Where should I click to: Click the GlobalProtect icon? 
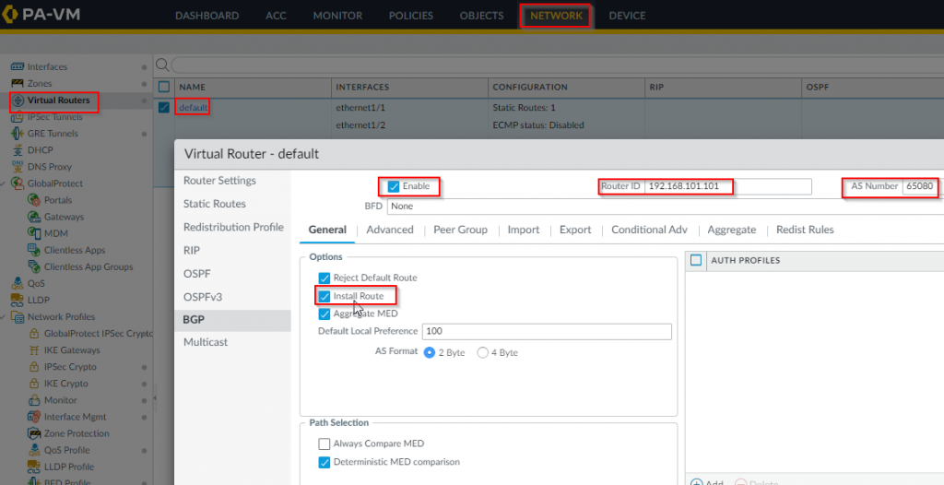[x=18, y=183]
